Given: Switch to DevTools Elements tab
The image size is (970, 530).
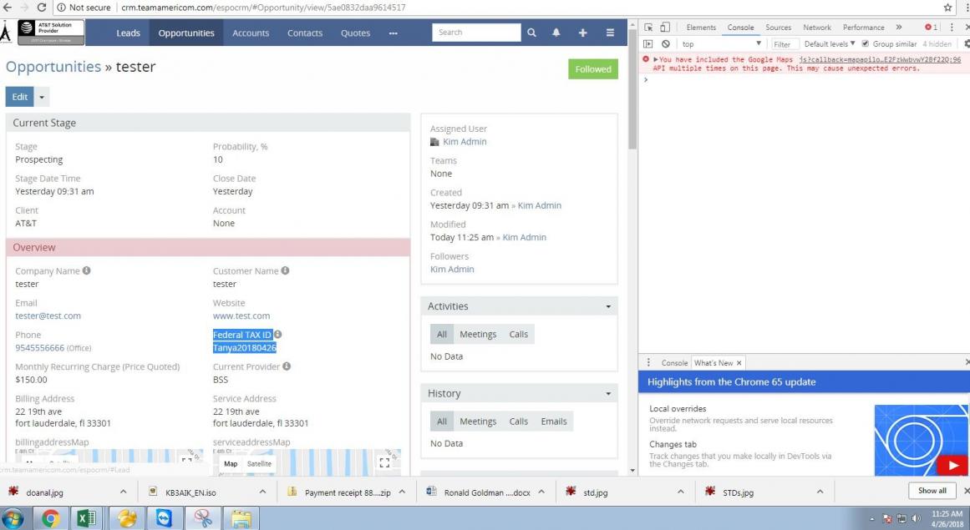Looking at the screenshot, I should (x=701, y=28).
